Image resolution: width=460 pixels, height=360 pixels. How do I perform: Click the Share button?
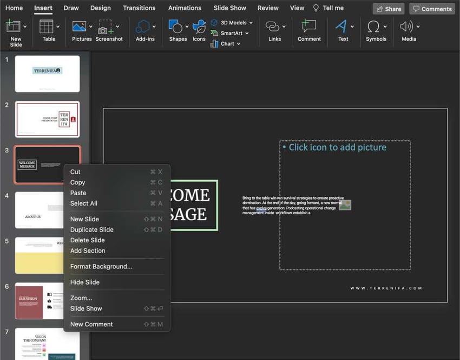[389, 9]
